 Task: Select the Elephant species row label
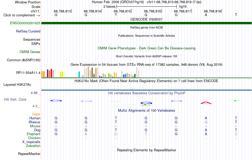[x=33, y=134]
